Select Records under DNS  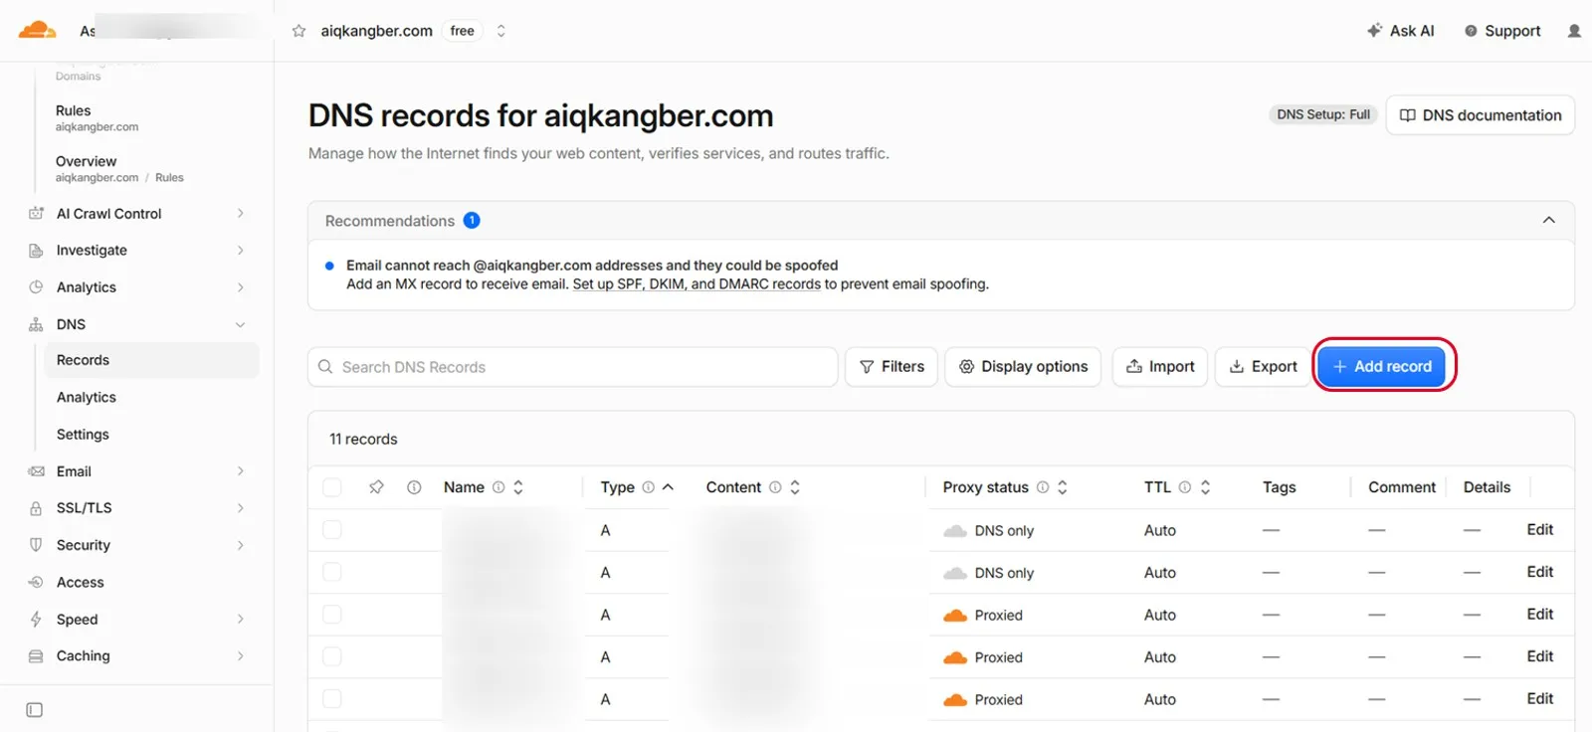(x=151, y=360)
